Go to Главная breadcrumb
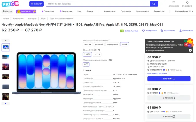 5,19
